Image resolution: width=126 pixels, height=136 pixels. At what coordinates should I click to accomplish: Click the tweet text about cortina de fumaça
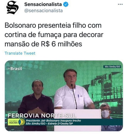tap(54, 35)
